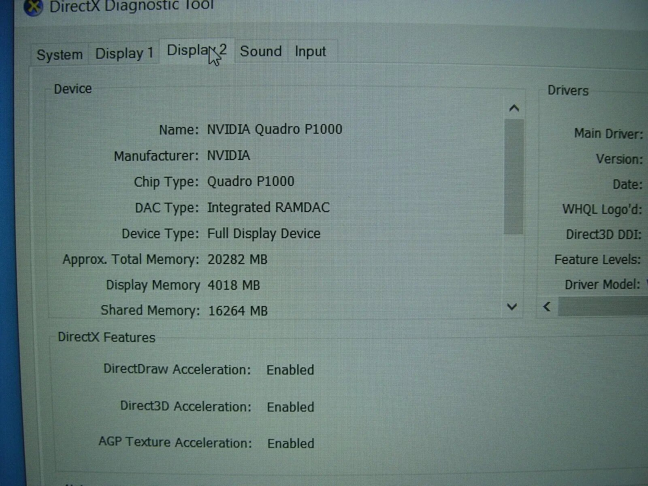Click the AGP Texture Acceleration Enabled status

click(x=291, y=443)
